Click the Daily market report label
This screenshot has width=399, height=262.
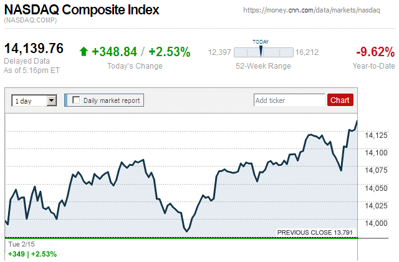pos(112,100)
